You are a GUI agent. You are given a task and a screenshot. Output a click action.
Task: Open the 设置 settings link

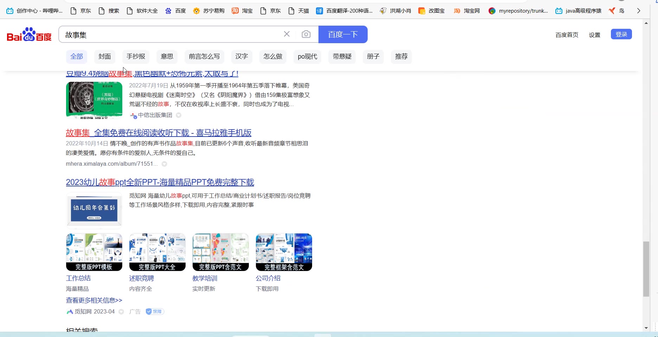tap(595, 35)
